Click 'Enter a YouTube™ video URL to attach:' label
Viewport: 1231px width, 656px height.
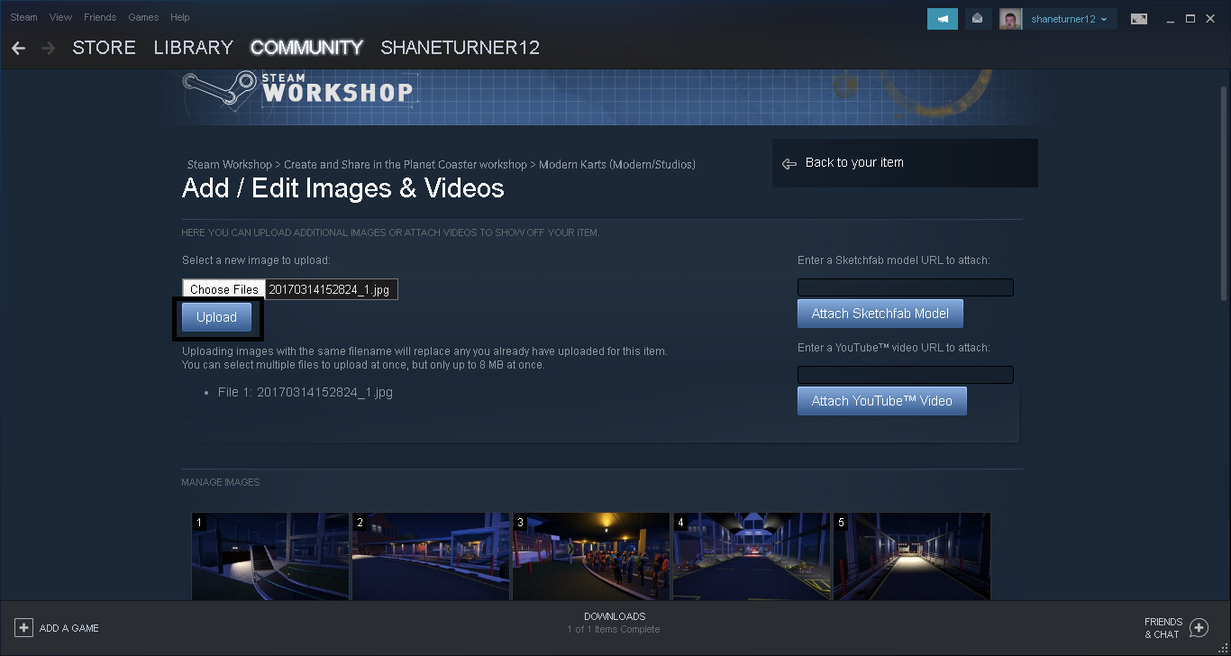[894, 348]
